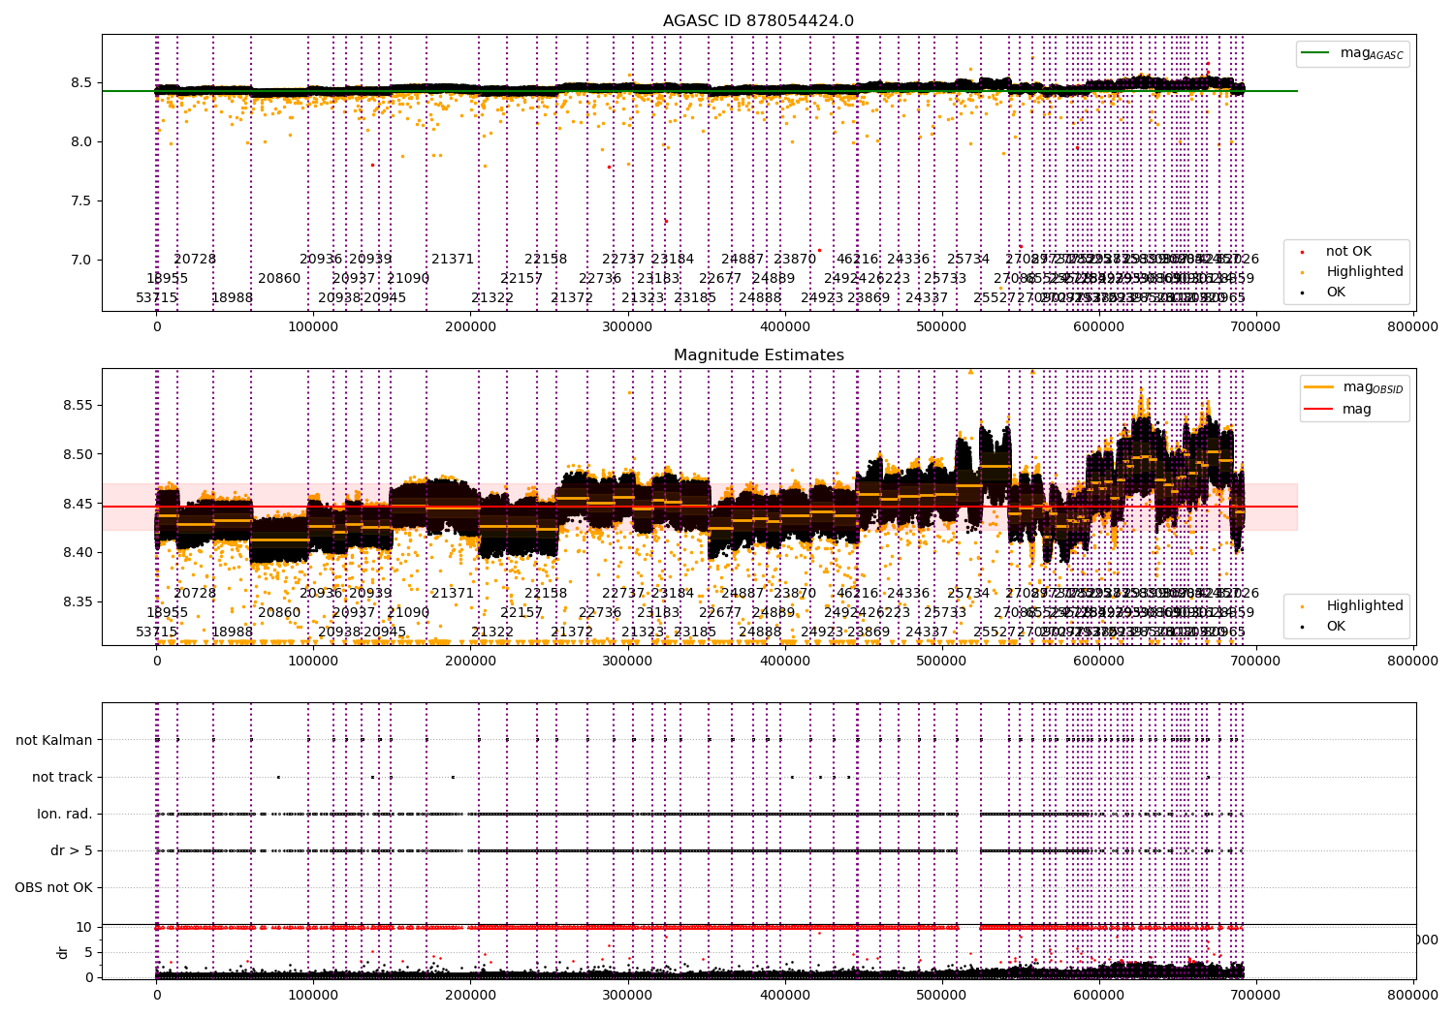The image size is (1454, 1017).
Task: Select obsid label "22158" in AGASC ID plot
Action: tap(546, 260)
